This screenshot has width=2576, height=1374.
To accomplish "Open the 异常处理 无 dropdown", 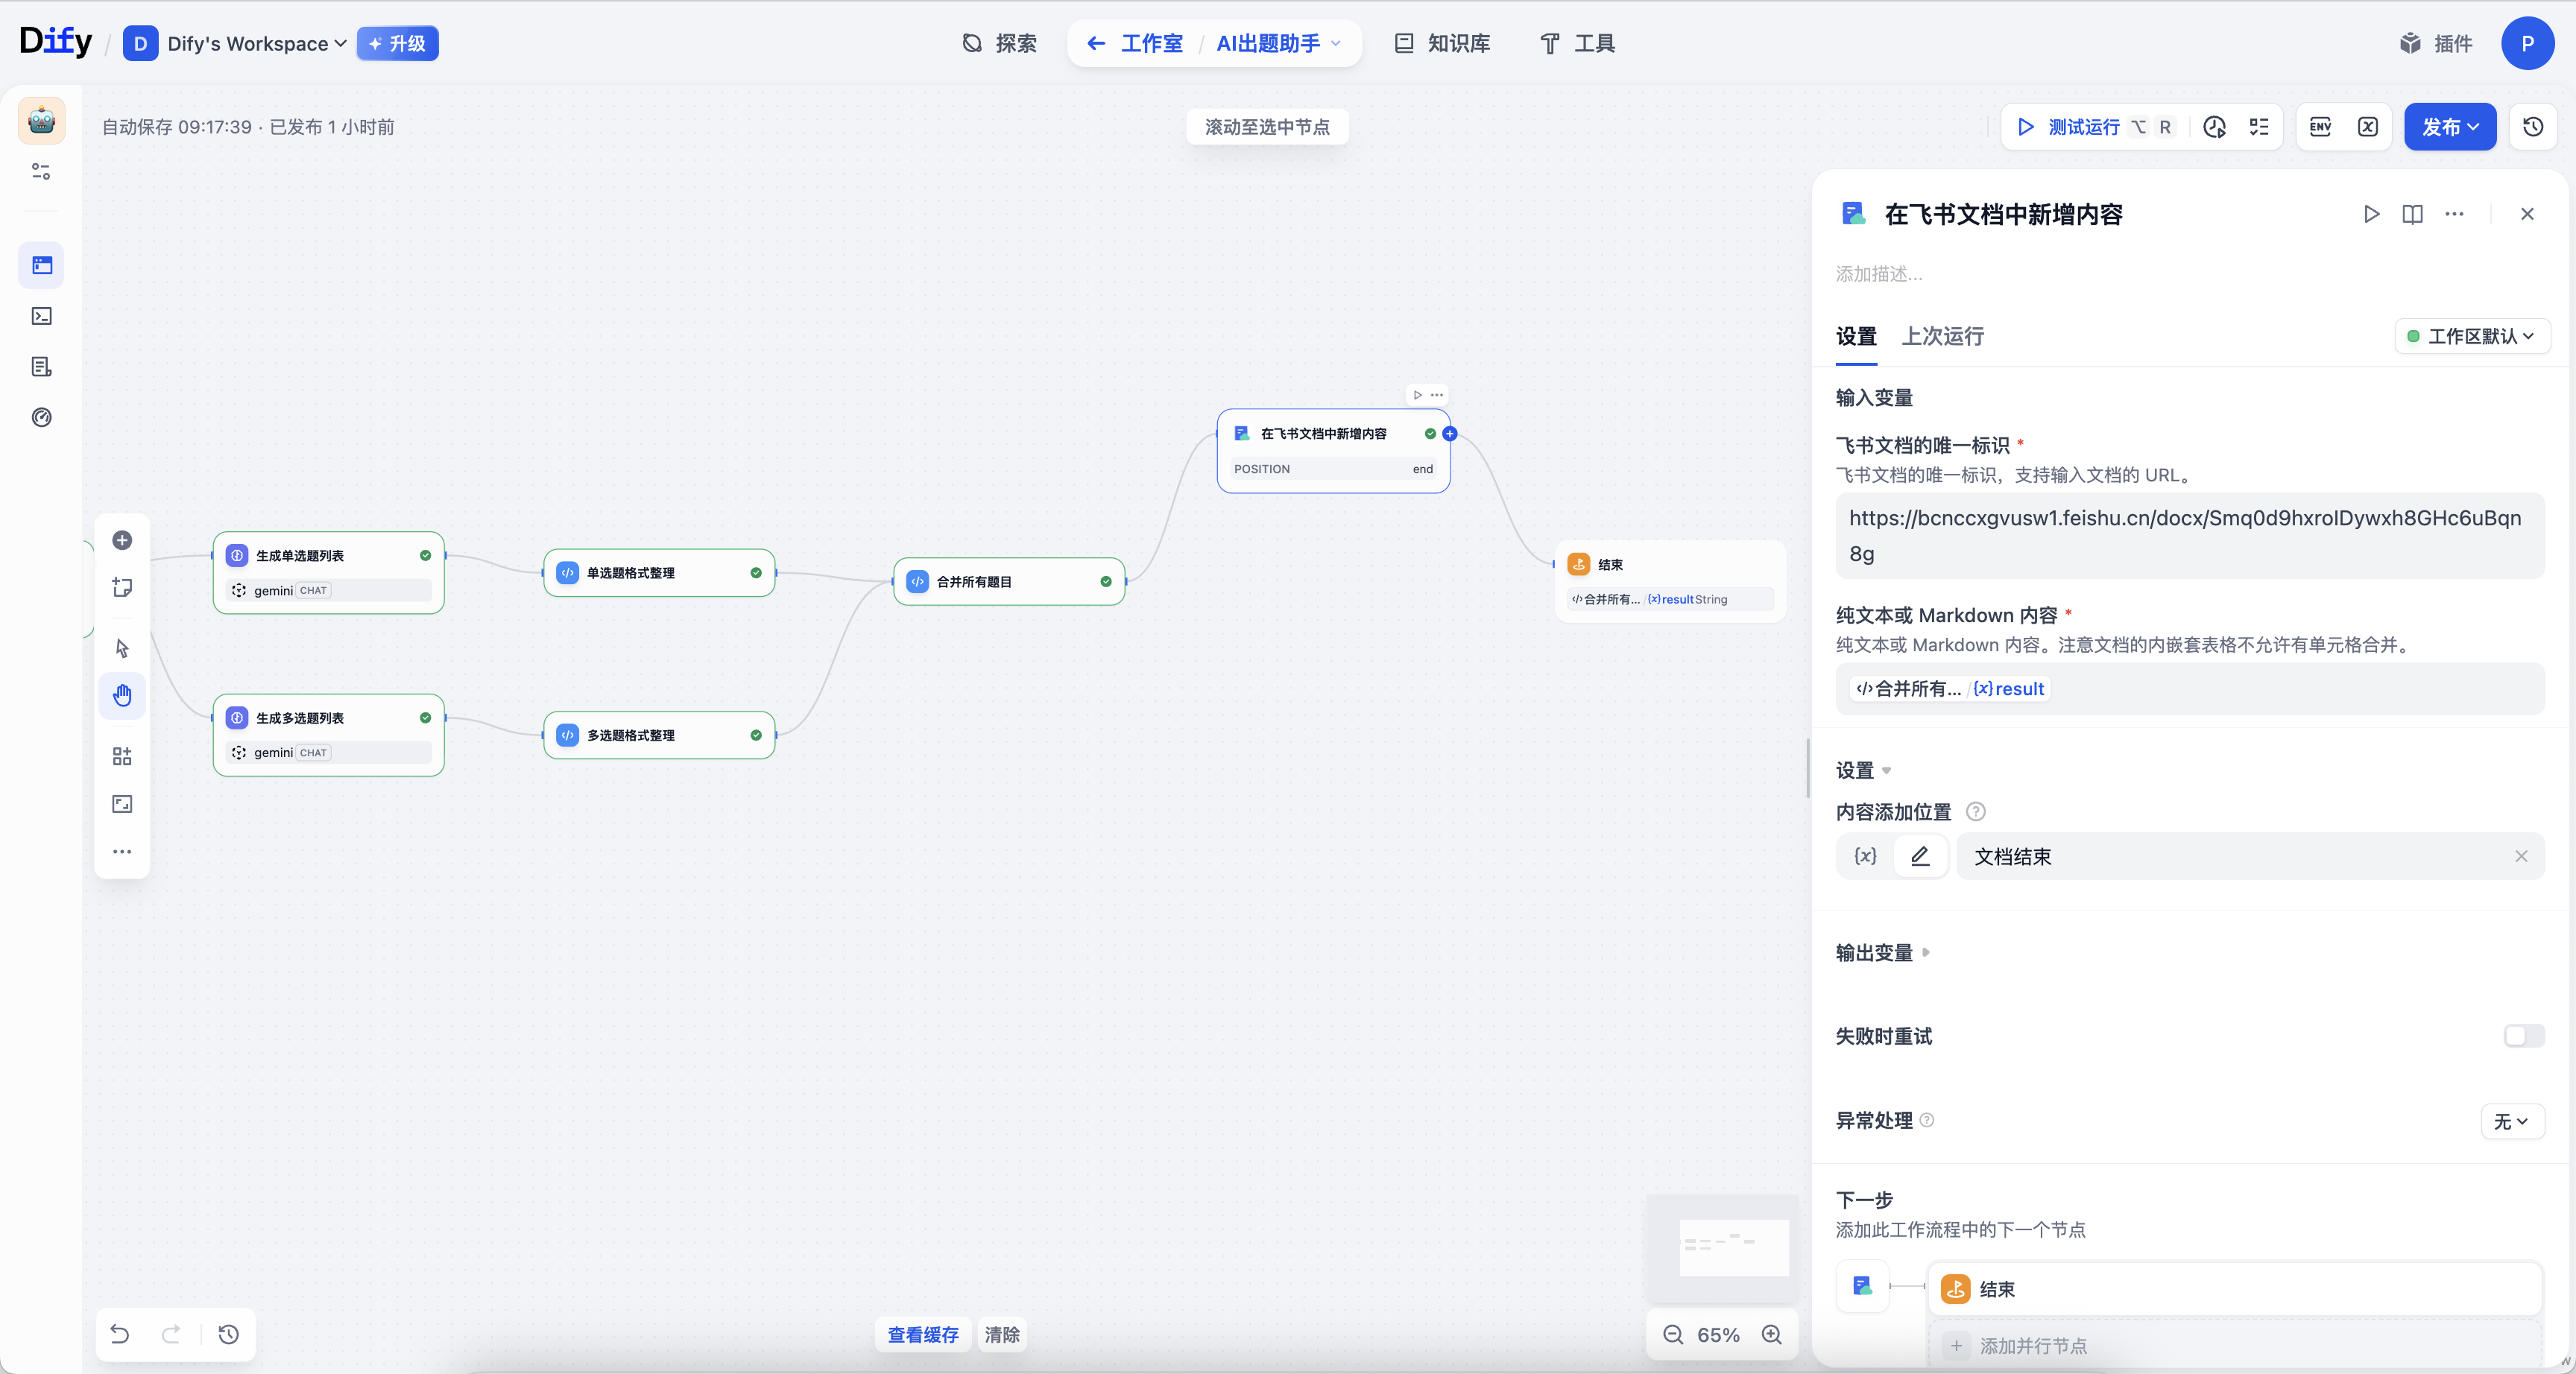I will pos(2511,1121).
